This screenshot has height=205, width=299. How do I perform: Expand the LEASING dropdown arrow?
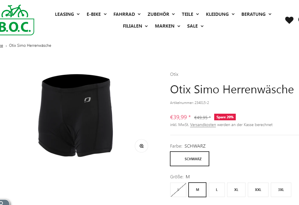(78, 14)
